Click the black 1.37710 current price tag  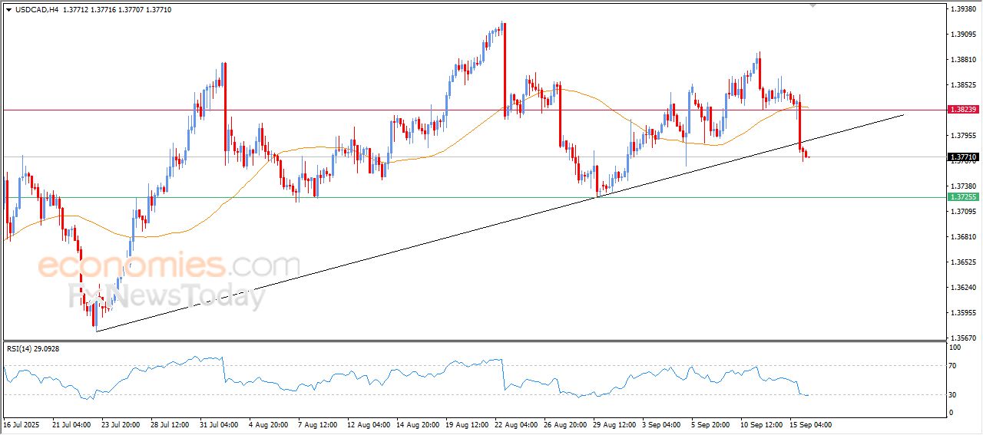(963, 157)
